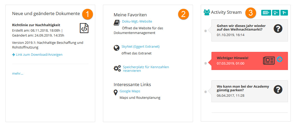This screenshot has width=296, height=126.
Task: Click the code document icon
Action: click(x=84, y=28)
